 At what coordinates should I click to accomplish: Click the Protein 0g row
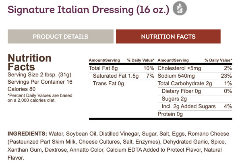click(x=195, y=114)
